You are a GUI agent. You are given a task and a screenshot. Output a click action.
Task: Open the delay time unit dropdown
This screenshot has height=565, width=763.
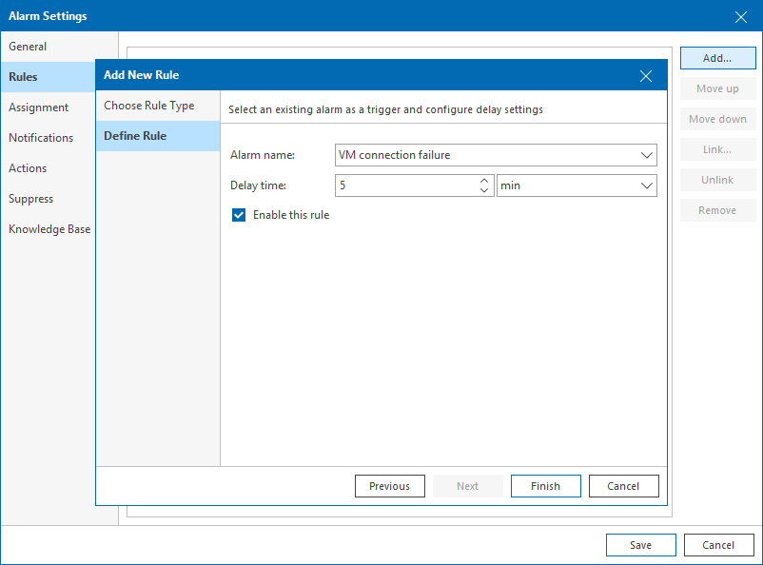[x=577, y=185]
